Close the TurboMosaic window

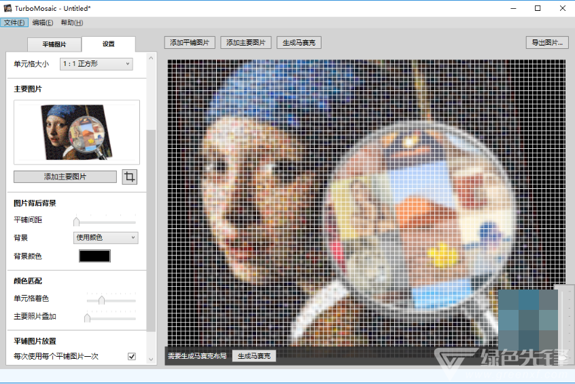(x=563, y=8)
